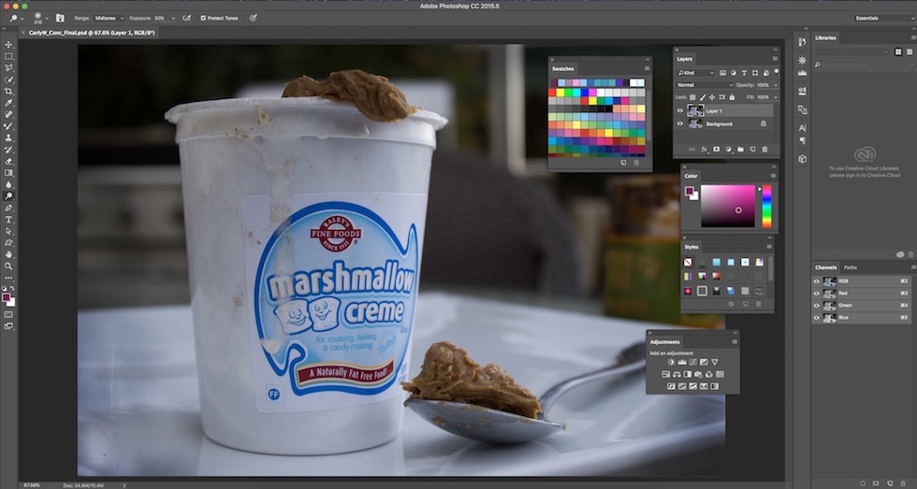
Task: Select the Quick Selection tool
Action: coord(8,79)
